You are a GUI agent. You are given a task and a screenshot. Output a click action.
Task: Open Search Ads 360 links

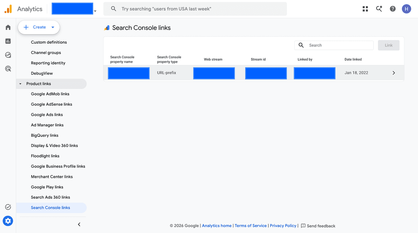pyautogui.click(x=51, y=197)
